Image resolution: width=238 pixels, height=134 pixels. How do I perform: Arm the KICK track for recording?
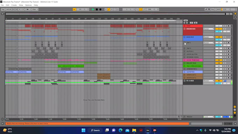[x=229, y=26]
